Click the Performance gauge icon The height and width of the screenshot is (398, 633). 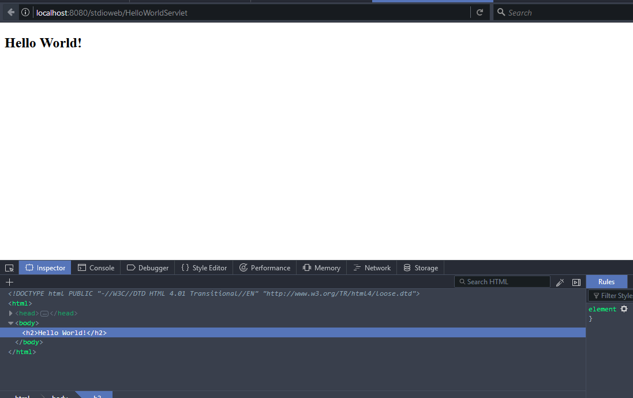tap(244, 267)
